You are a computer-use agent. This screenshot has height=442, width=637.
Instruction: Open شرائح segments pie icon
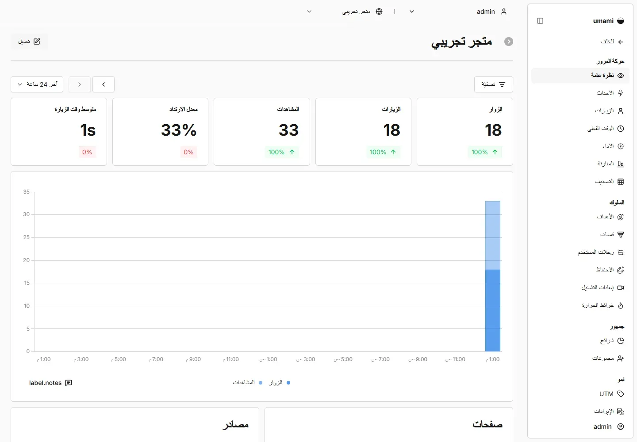[x=621, y=341]
